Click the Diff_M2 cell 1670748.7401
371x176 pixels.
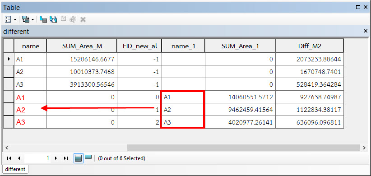(310, 72)
